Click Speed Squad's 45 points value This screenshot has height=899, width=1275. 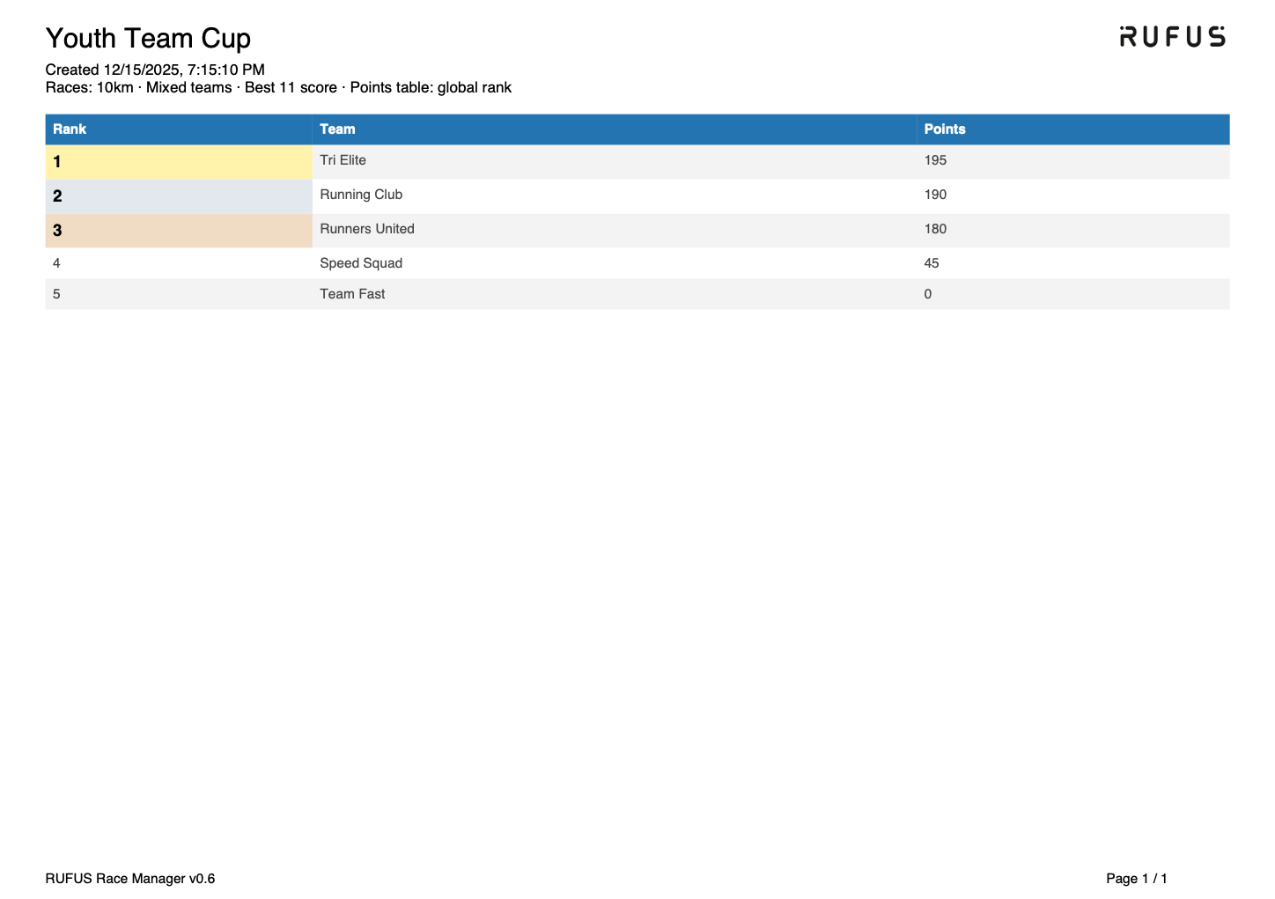pyautogui.click(x=932, y=263)
